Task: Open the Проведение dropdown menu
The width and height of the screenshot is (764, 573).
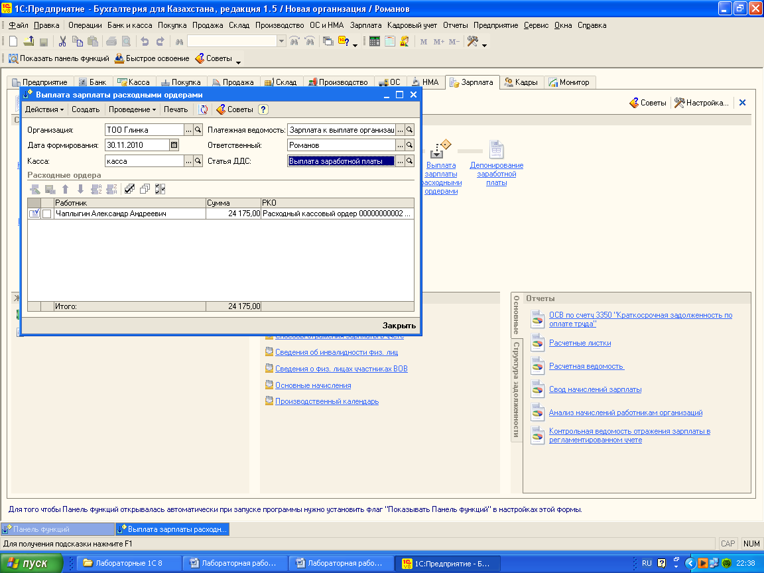Action: click(x=132, y=109)
